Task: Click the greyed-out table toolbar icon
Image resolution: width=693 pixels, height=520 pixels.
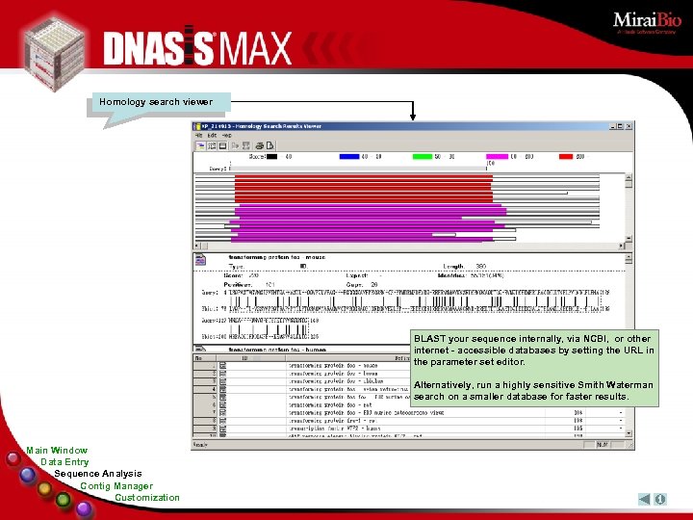Action: pos(246,145)
